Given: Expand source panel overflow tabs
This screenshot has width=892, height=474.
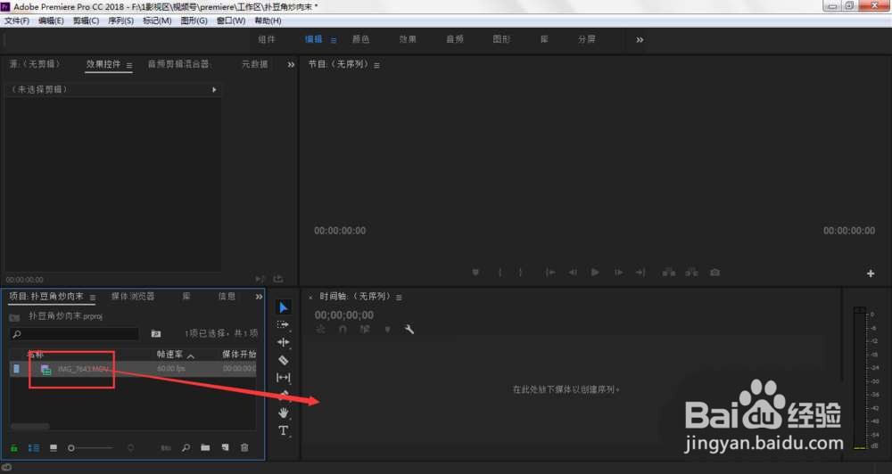Looking at the screenshot, I should (291, 65).
